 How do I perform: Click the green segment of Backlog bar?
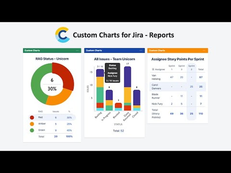[100, 95]
